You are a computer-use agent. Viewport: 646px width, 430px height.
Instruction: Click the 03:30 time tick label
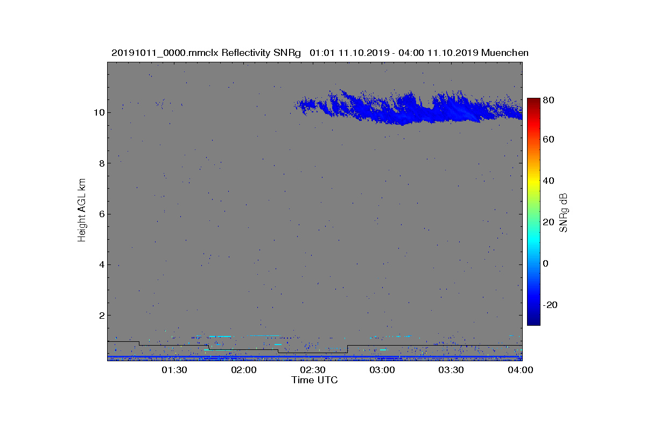452,370
